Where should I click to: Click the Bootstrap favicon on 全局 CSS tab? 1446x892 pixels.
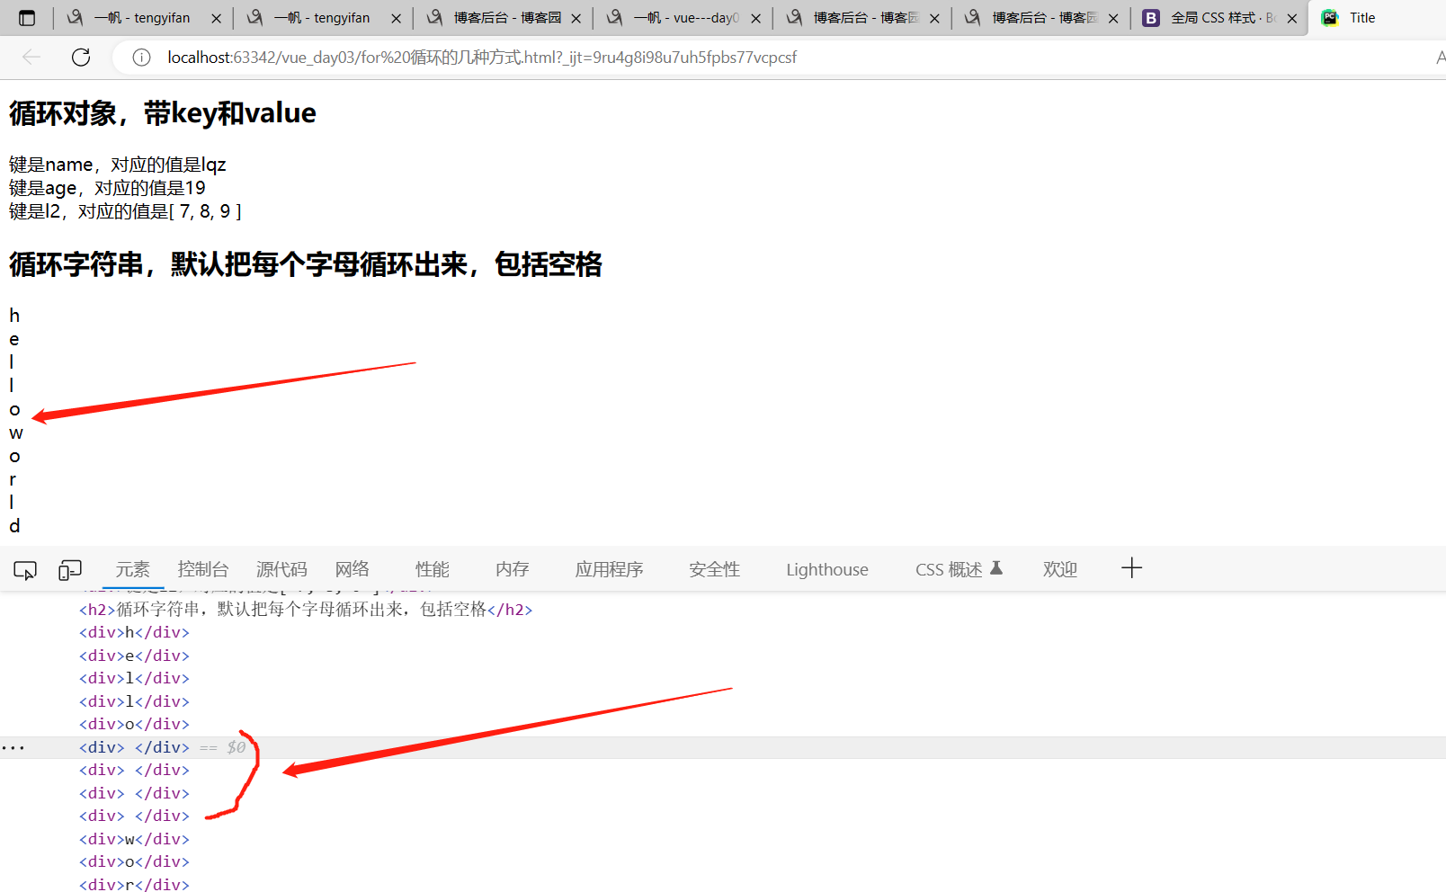point(1151,18)
